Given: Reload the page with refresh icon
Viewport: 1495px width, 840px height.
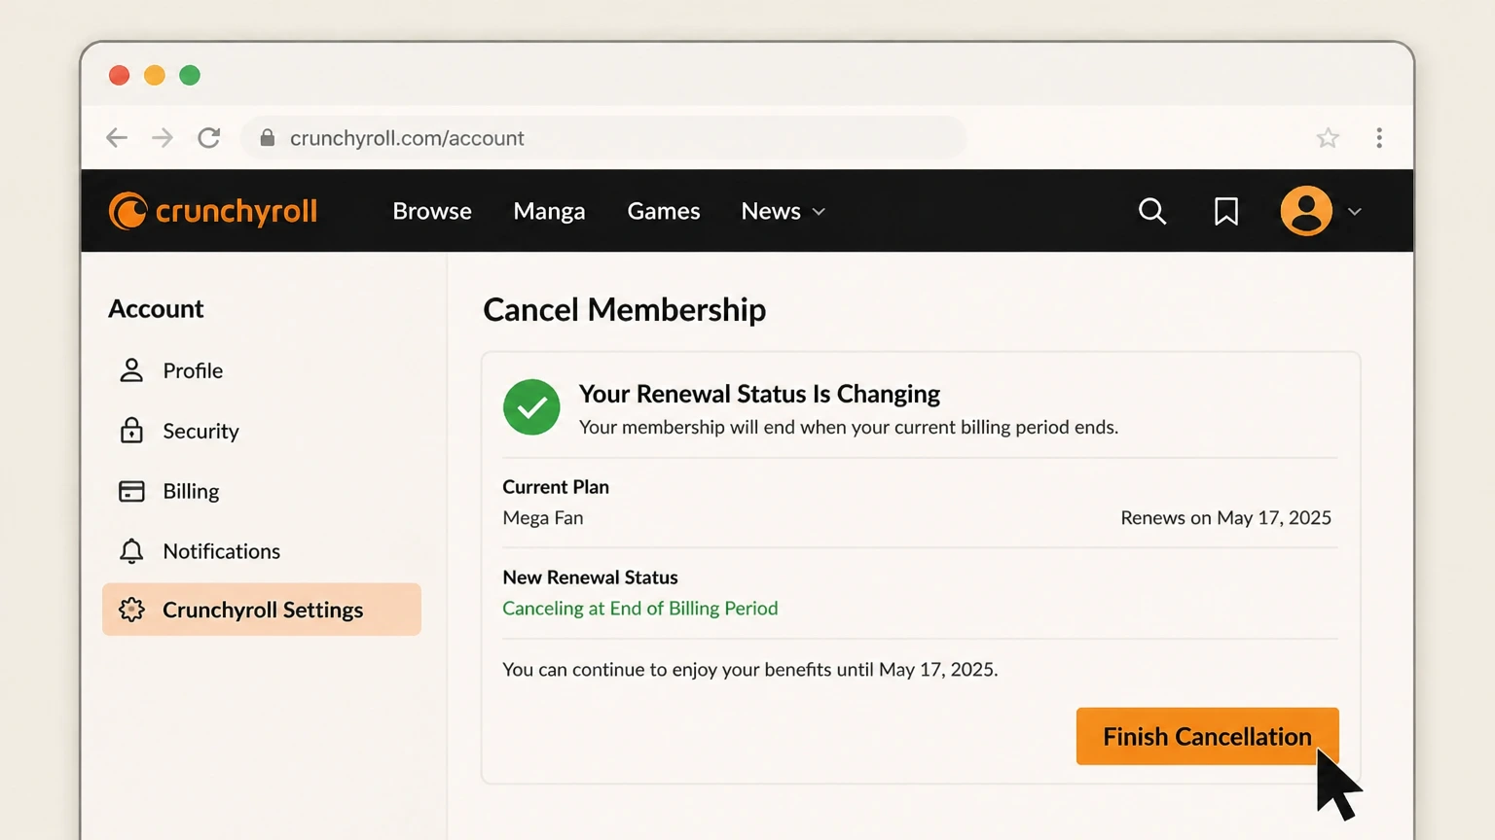Looking at the screenshot, I should (209, 138).
